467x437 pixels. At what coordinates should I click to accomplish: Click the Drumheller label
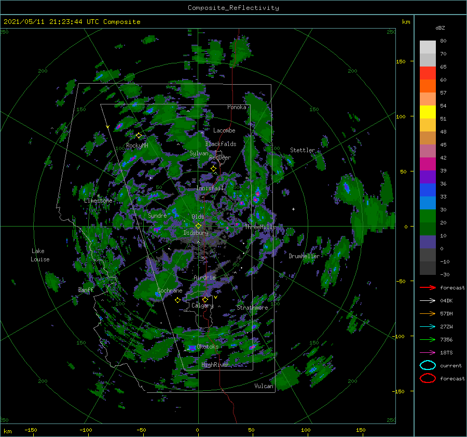click(304, 256)
